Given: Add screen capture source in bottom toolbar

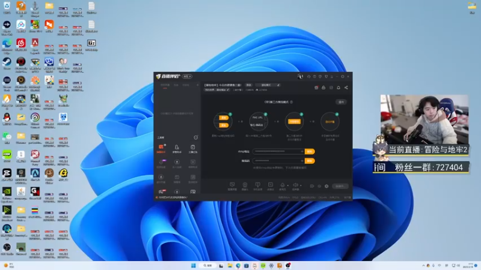Looking at the screenshot, I should point(232,186).
